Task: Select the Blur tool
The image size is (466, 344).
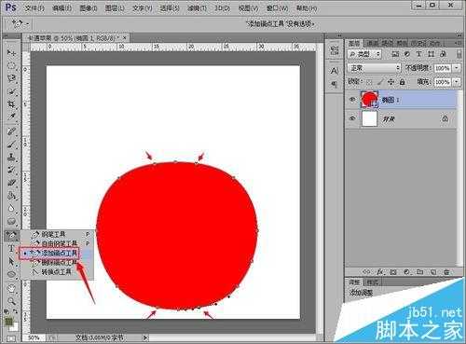Action: click(x=11, y=208)
